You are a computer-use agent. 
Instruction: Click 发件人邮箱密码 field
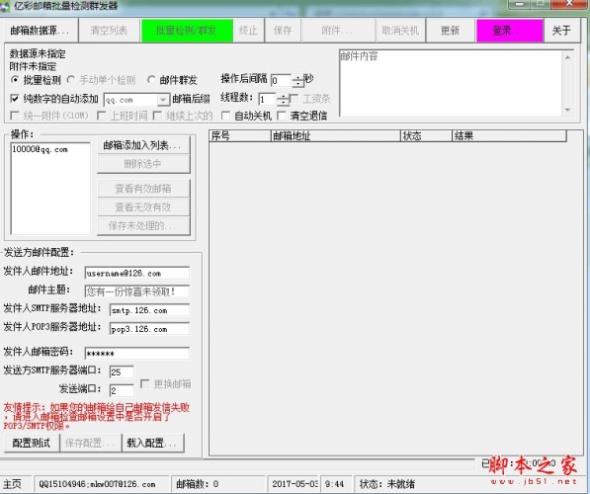click(137, 354)
